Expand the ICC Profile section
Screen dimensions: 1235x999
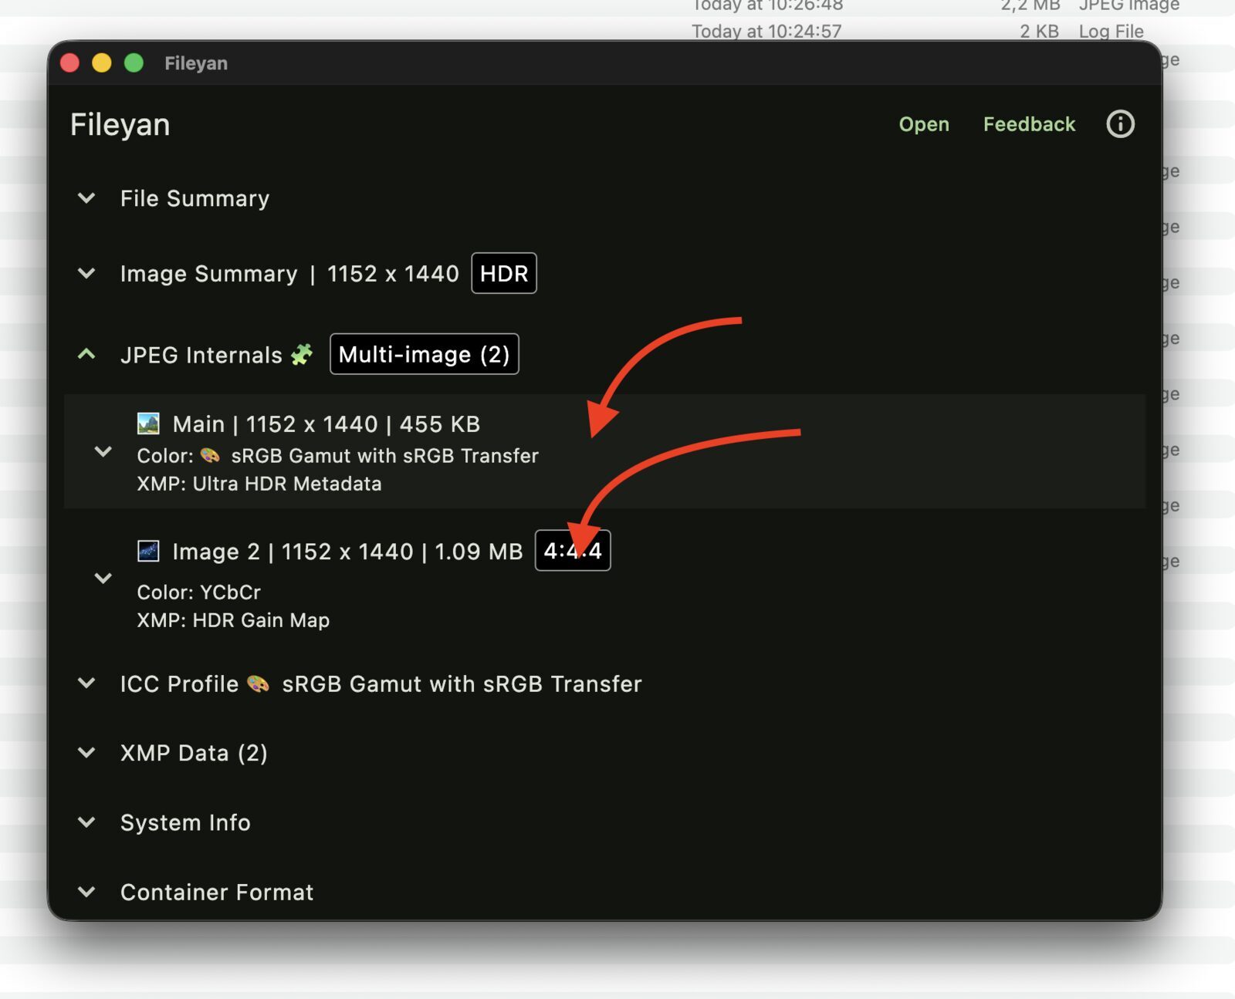pyautogui.click(x=86, y=683)
